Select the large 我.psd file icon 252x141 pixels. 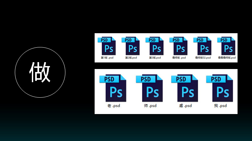coord(220,88)
